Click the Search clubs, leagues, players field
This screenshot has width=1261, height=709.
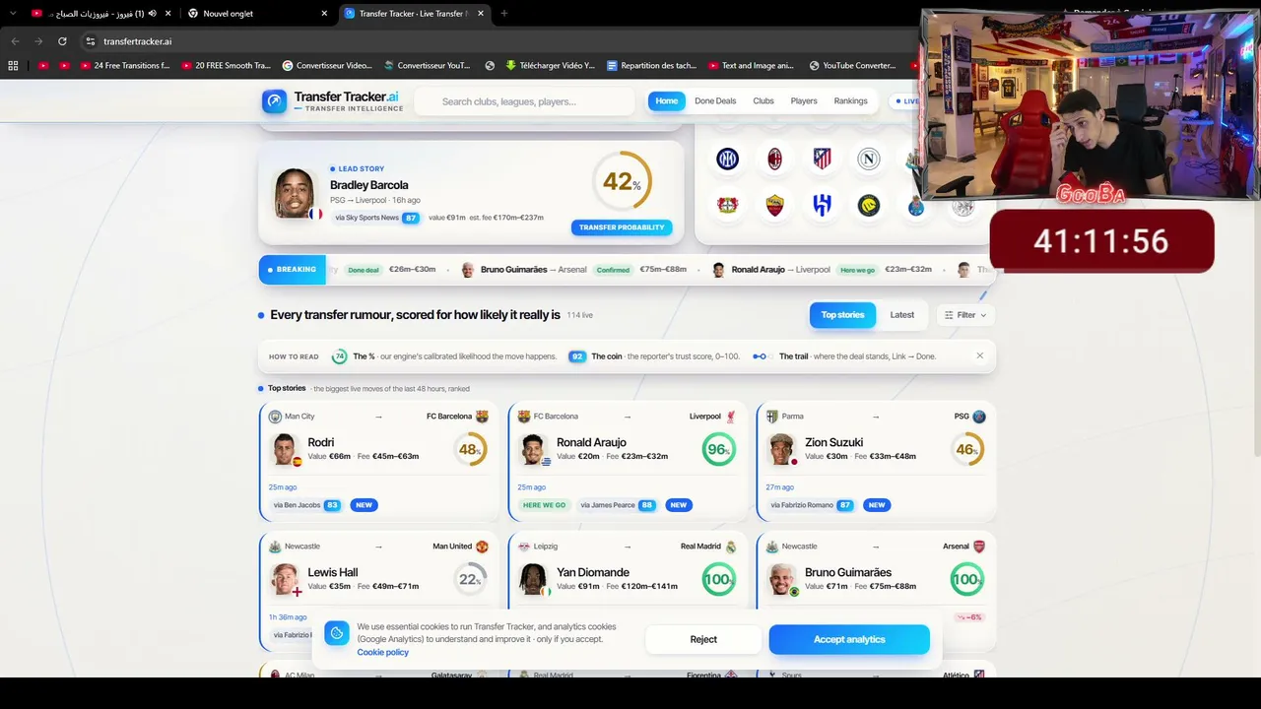coord(525,101)
